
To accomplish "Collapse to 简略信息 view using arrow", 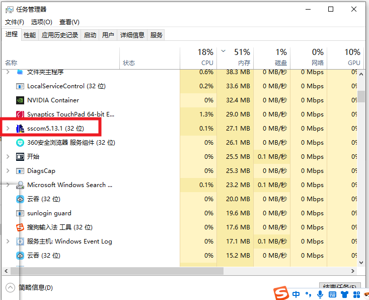I will (10, 287).
